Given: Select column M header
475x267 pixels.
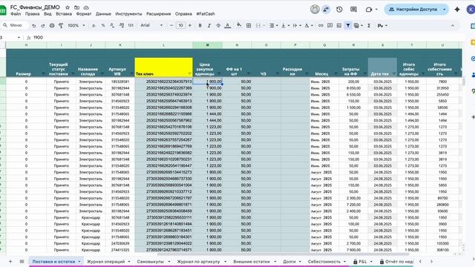Looking at the screenshot, I should pos(208,45).
